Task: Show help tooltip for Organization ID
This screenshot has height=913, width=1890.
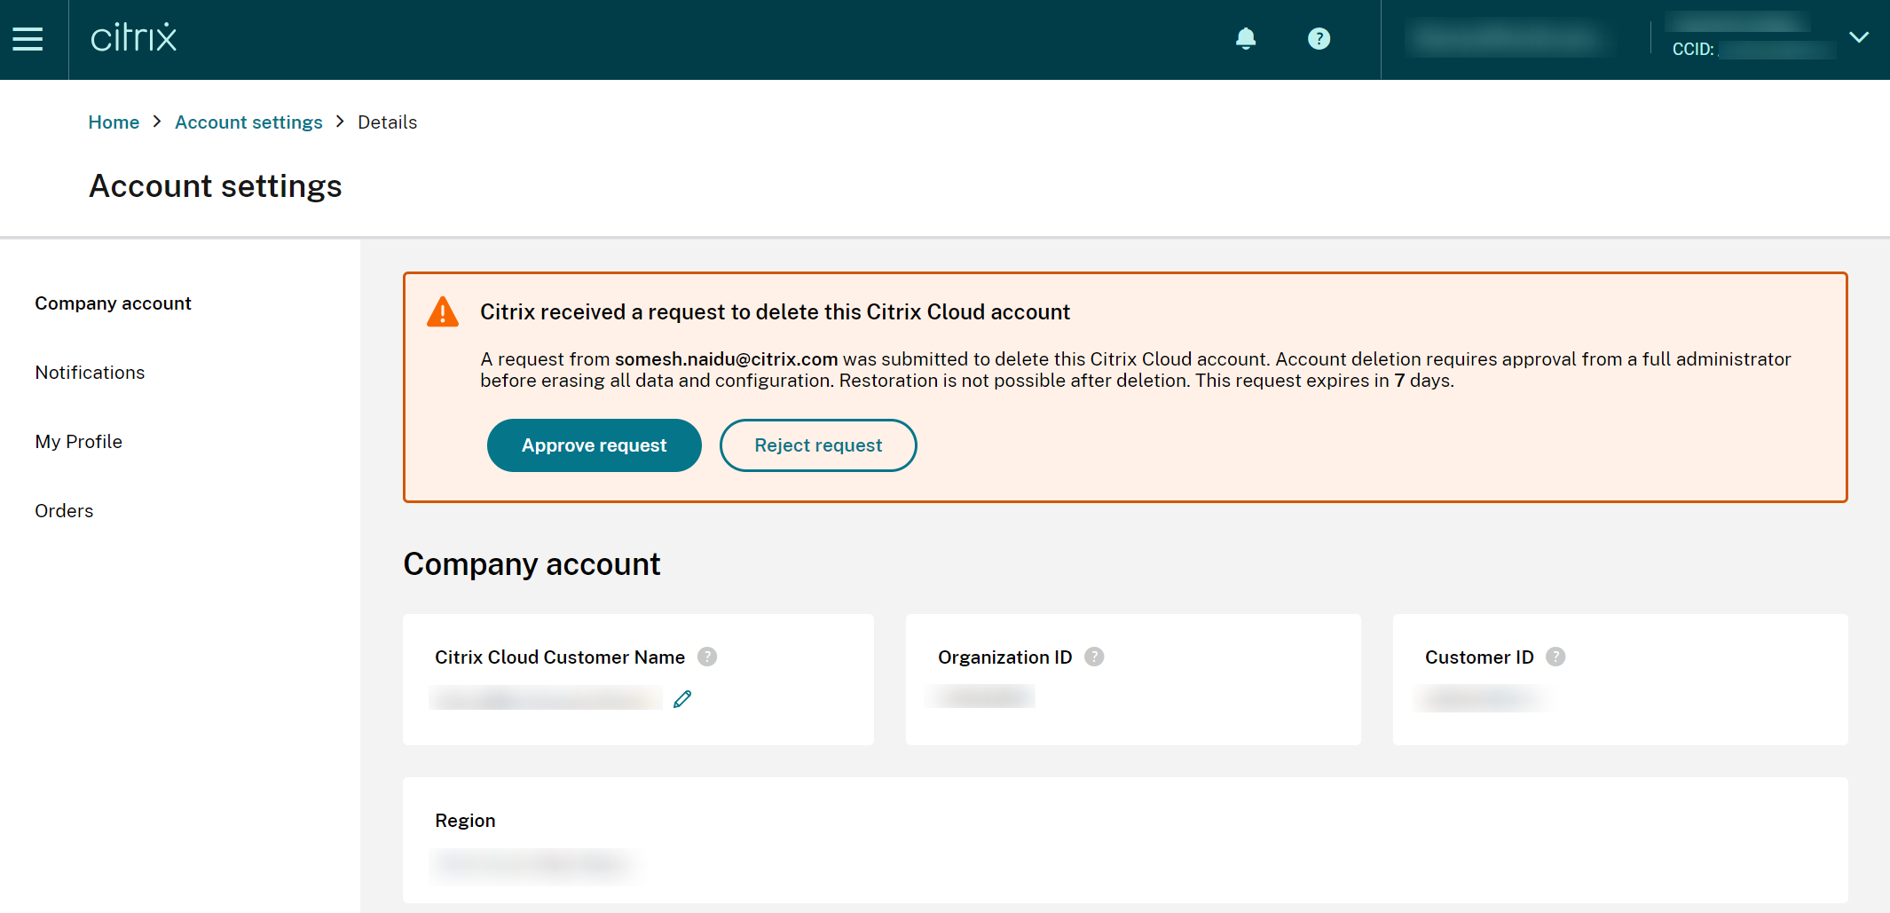Action: [1094, 657]
